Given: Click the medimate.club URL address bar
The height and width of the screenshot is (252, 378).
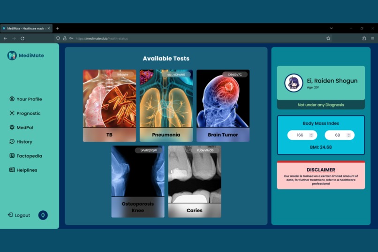Looking at the screenshot, I should pyautogui.click(x=193, y=38).
